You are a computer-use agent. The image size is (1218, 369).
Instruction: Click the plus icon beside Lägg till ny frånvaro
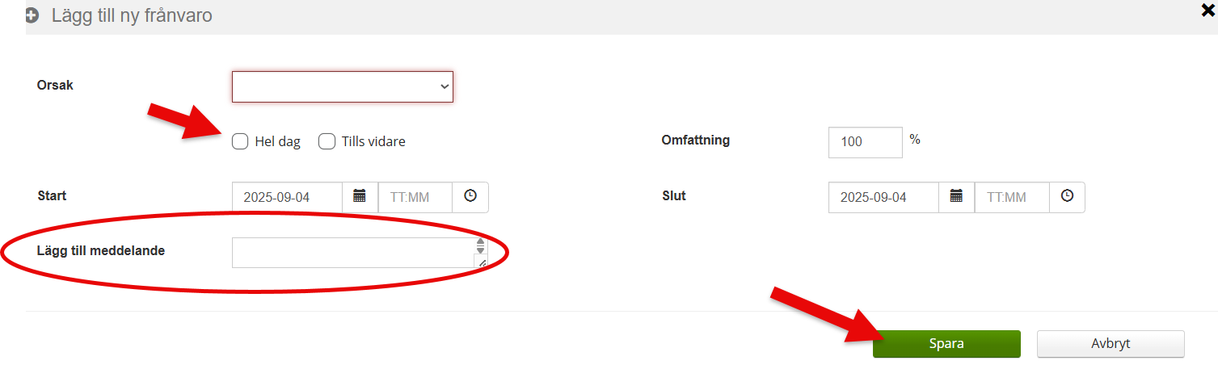(x=32, y=15)
